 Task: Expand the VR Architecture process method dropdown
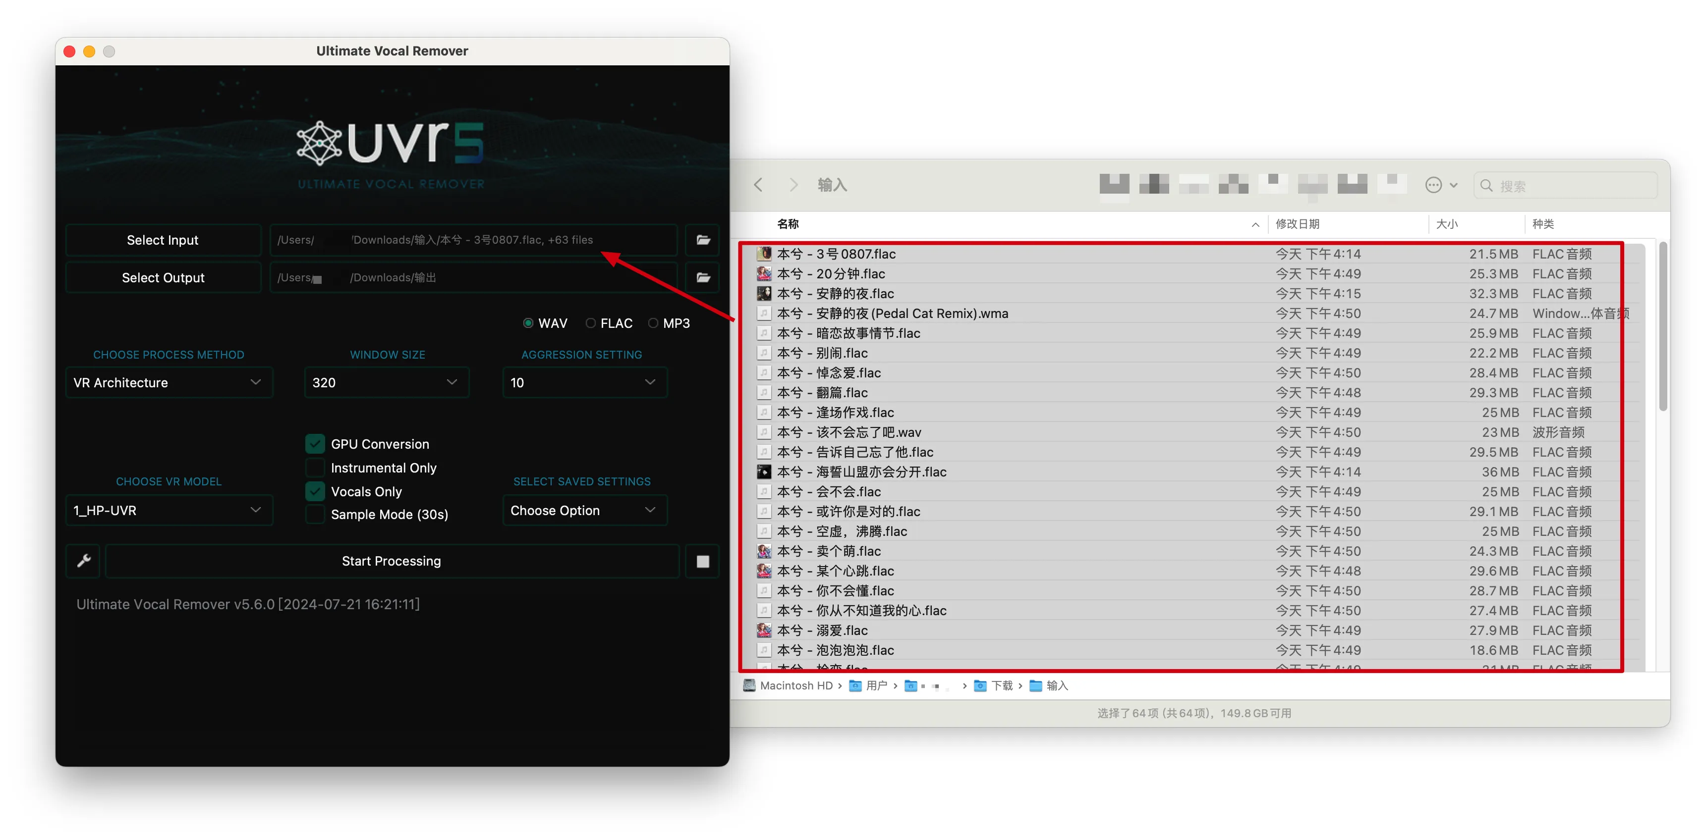[x=170, y=383]
